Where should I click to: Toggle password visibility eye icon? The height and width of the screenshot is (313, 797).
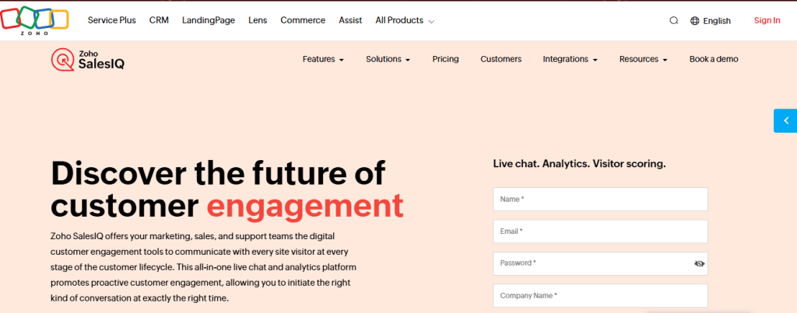699,264
